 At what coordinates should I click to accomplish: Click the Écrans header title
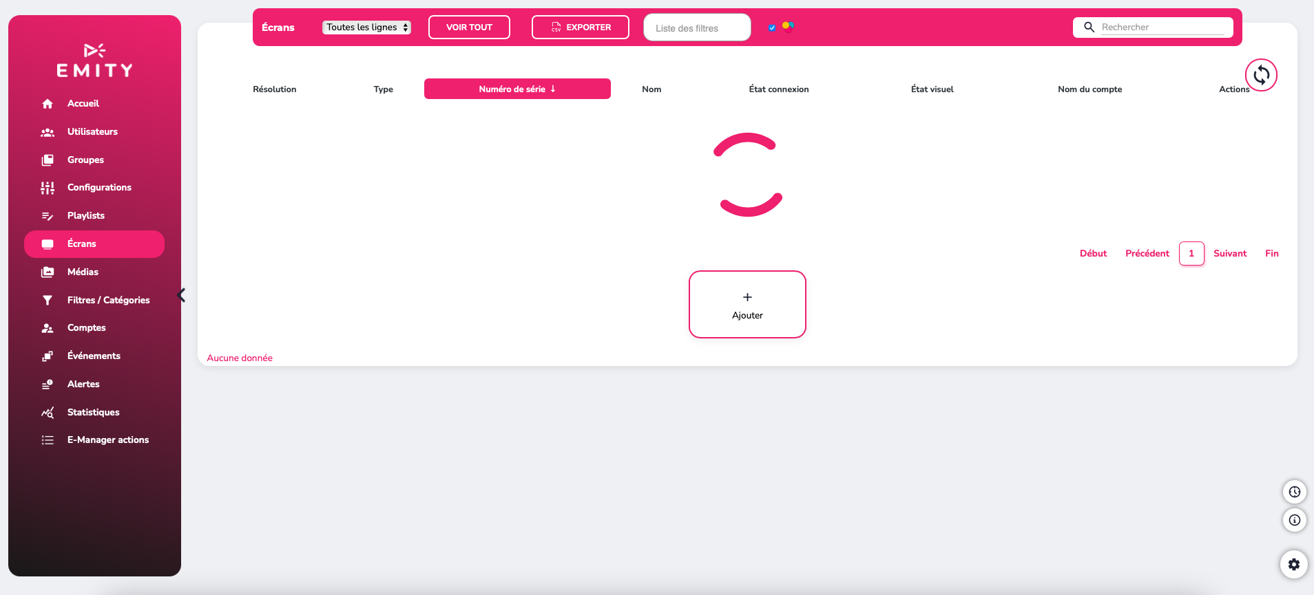coord(278,28)
